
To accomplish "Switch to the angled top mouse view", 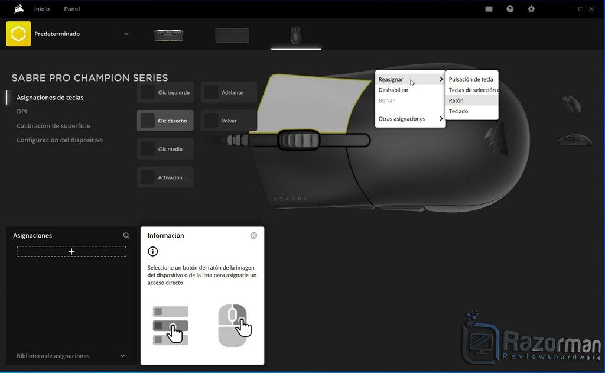I will tap(572, 104).
